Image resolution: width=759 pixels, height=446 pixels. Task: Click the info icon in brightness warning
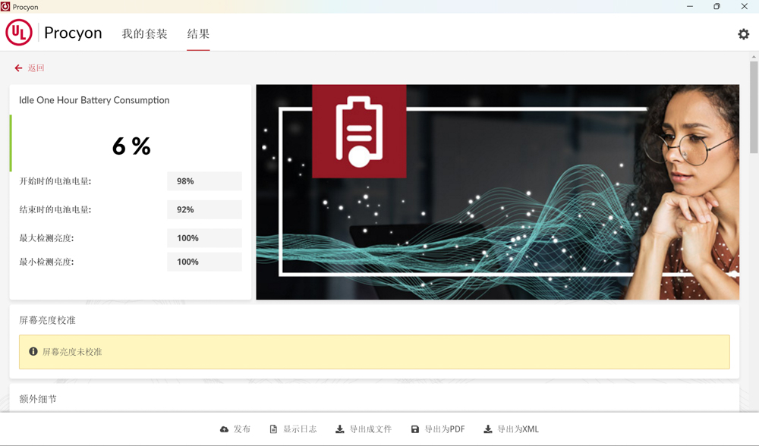coord(33,352)
